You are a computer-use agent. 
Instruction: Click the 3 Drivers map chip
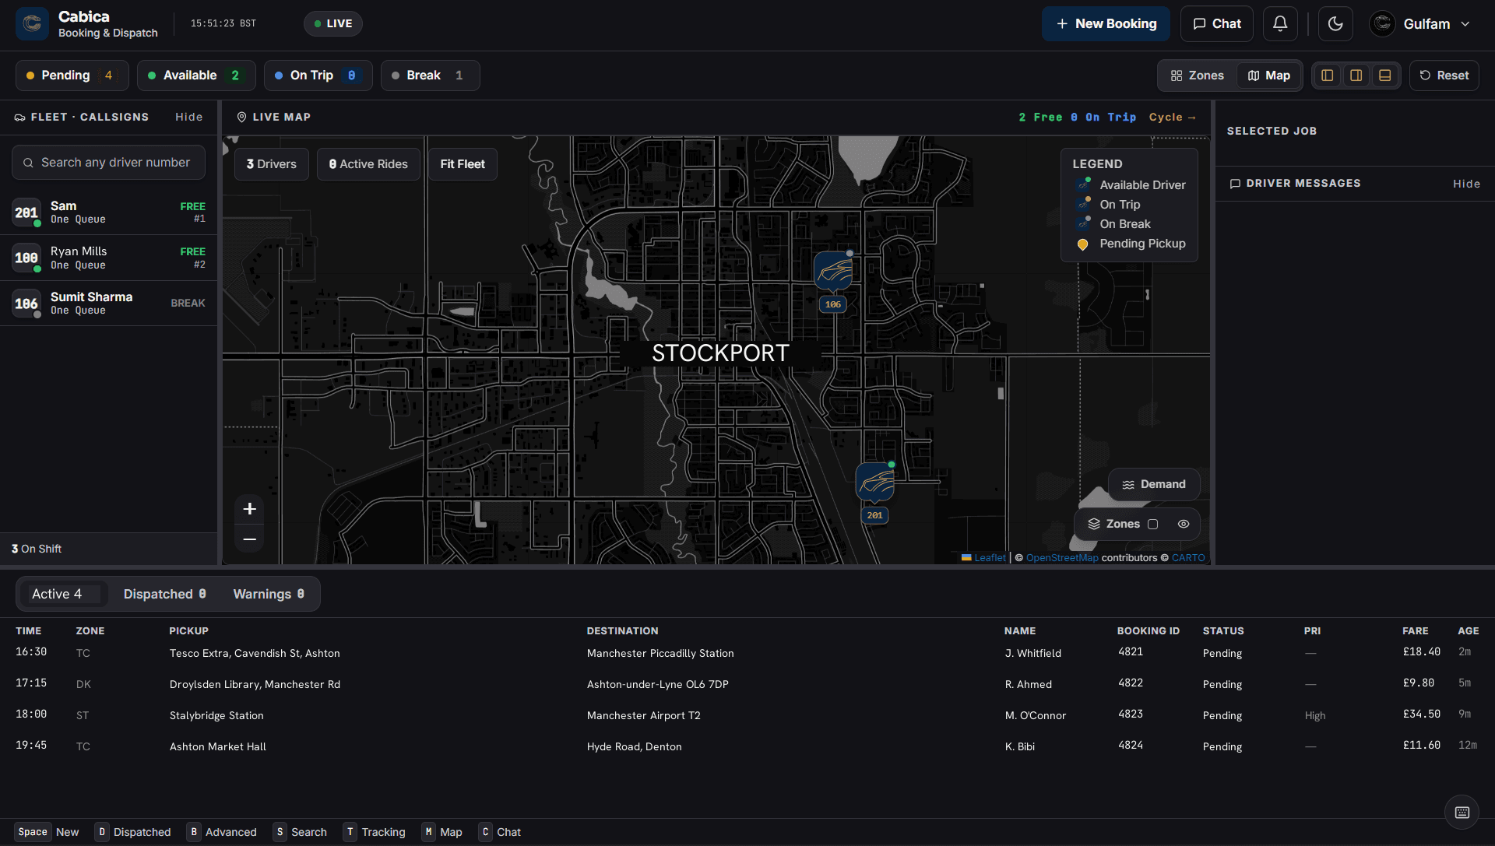pos(272,164)
